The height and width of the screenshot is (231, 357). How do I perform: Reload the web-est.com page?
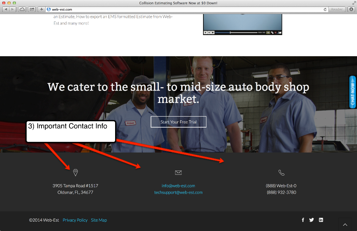325,9
